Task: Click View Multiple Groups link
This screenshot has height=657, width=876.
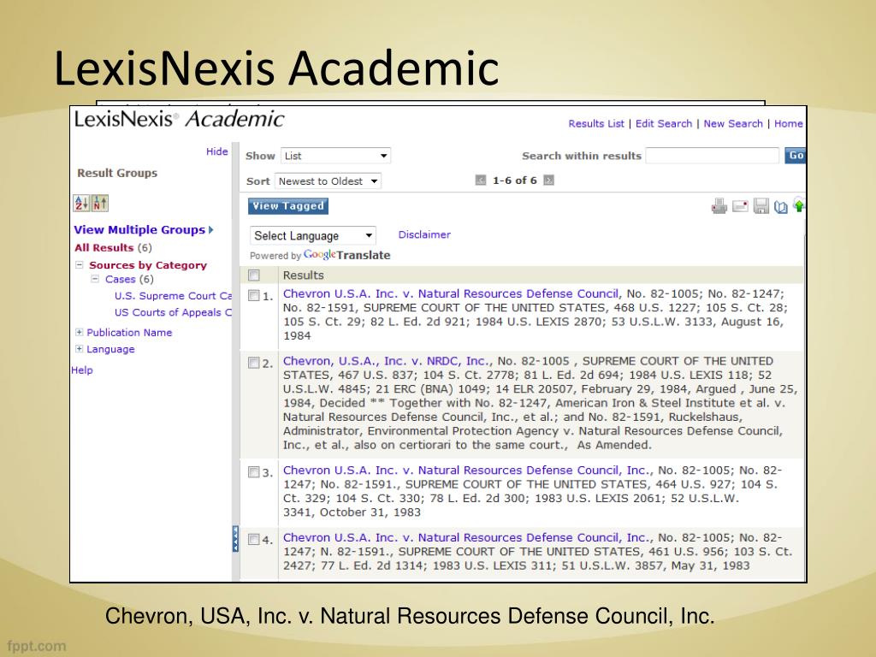Action: [x=139, y=229]
